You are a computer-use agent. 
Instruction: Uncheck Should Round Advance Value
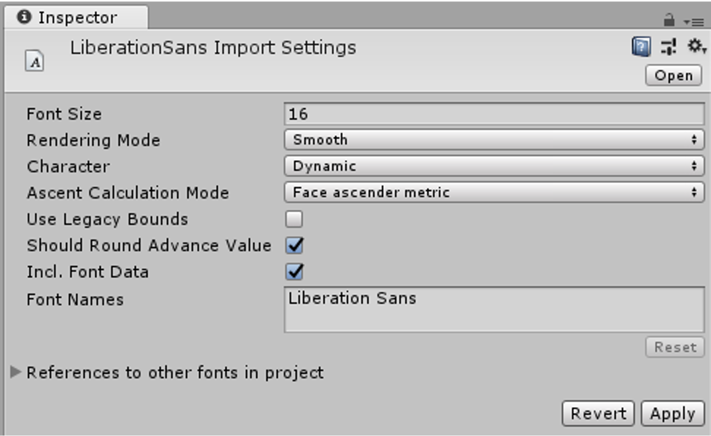coord(294,246)
